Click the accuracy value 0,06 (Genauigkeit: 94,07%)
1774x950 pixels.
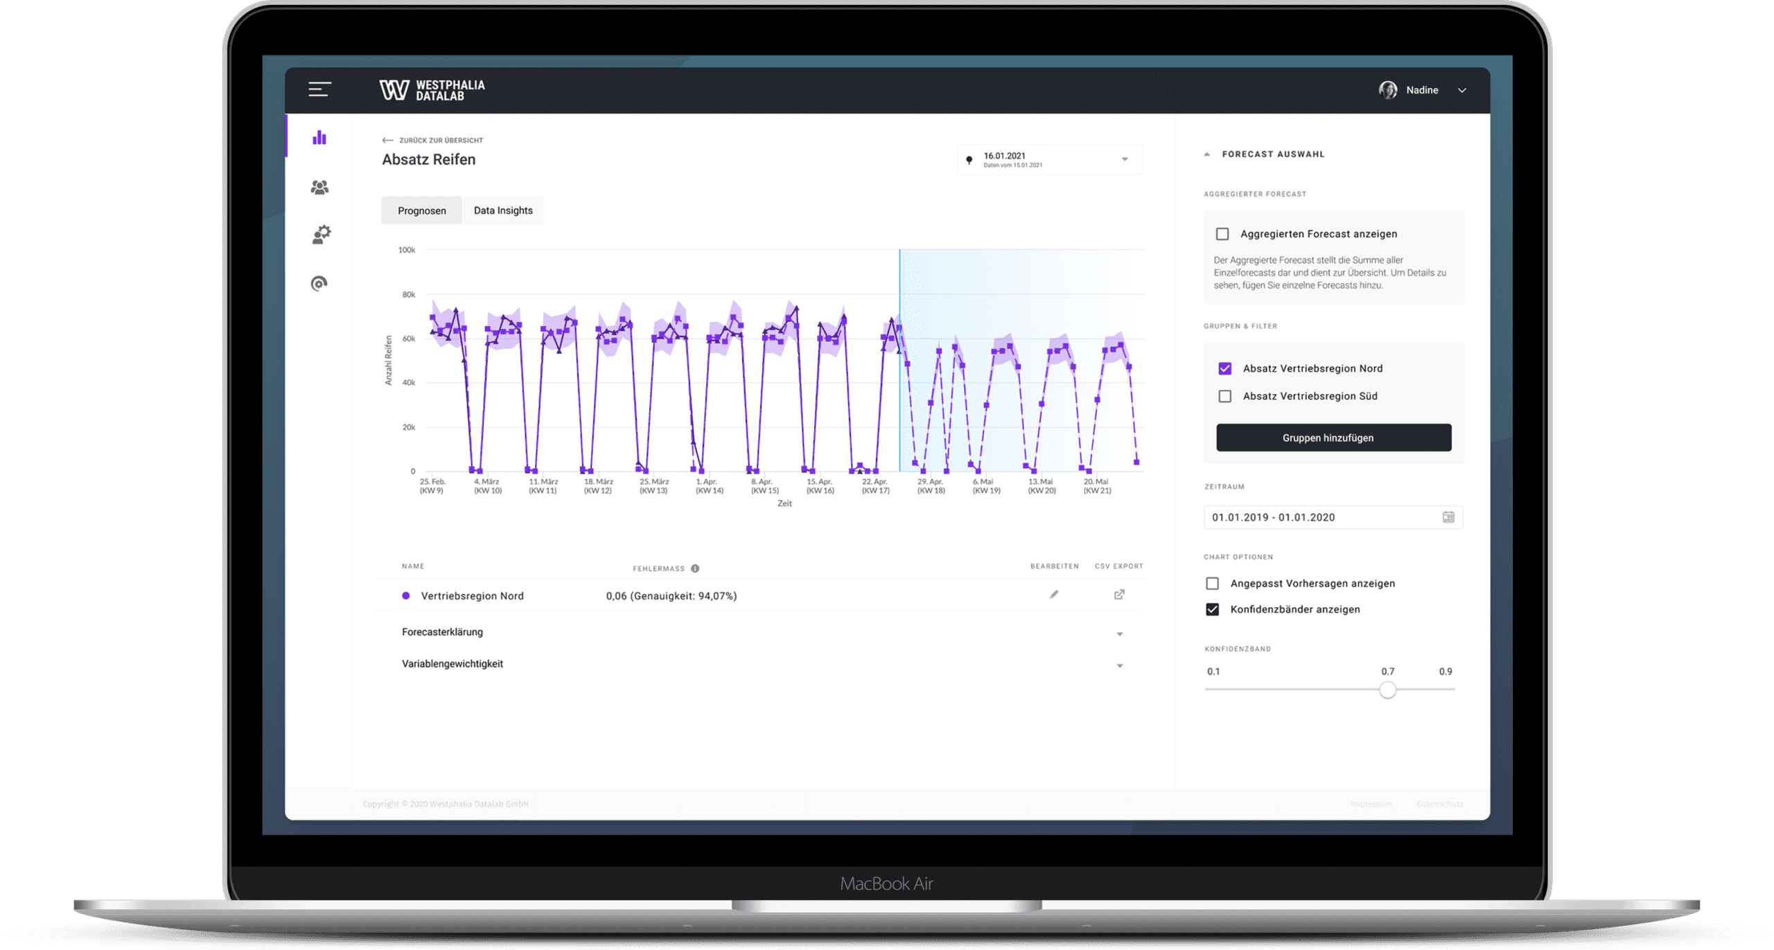(x=671, y=595)
